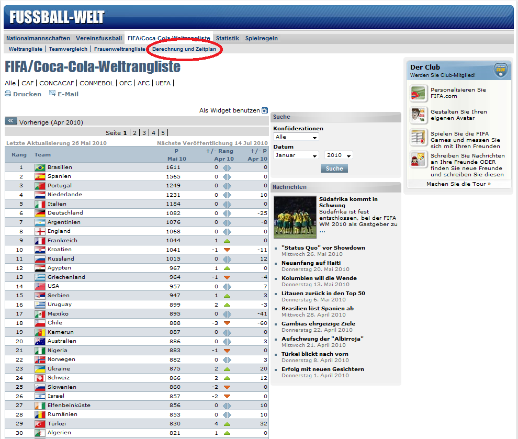518x439 pixels.
Task: Click the USA flag icon
Action: [x=40, y=286]
